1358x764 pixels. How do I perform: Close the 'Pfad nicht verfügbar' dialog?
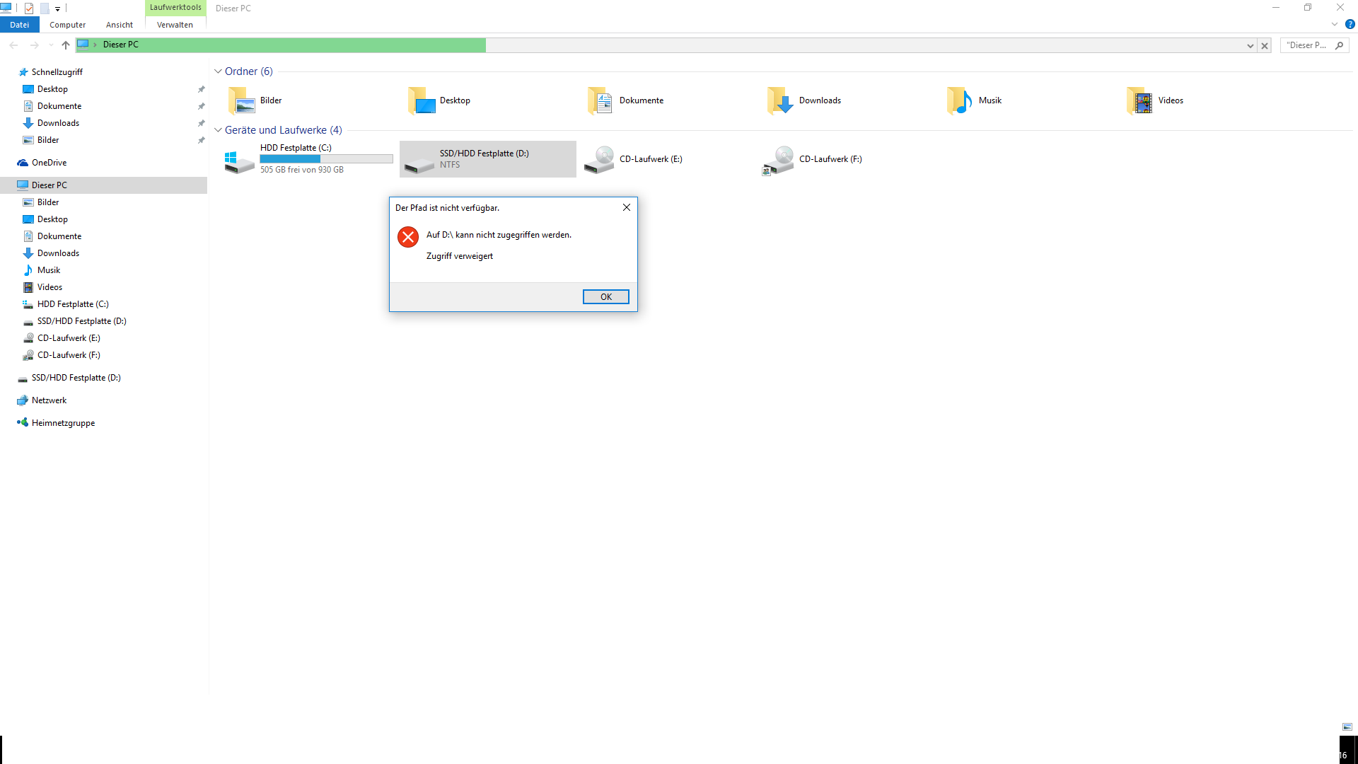click(x=626, y=207)
